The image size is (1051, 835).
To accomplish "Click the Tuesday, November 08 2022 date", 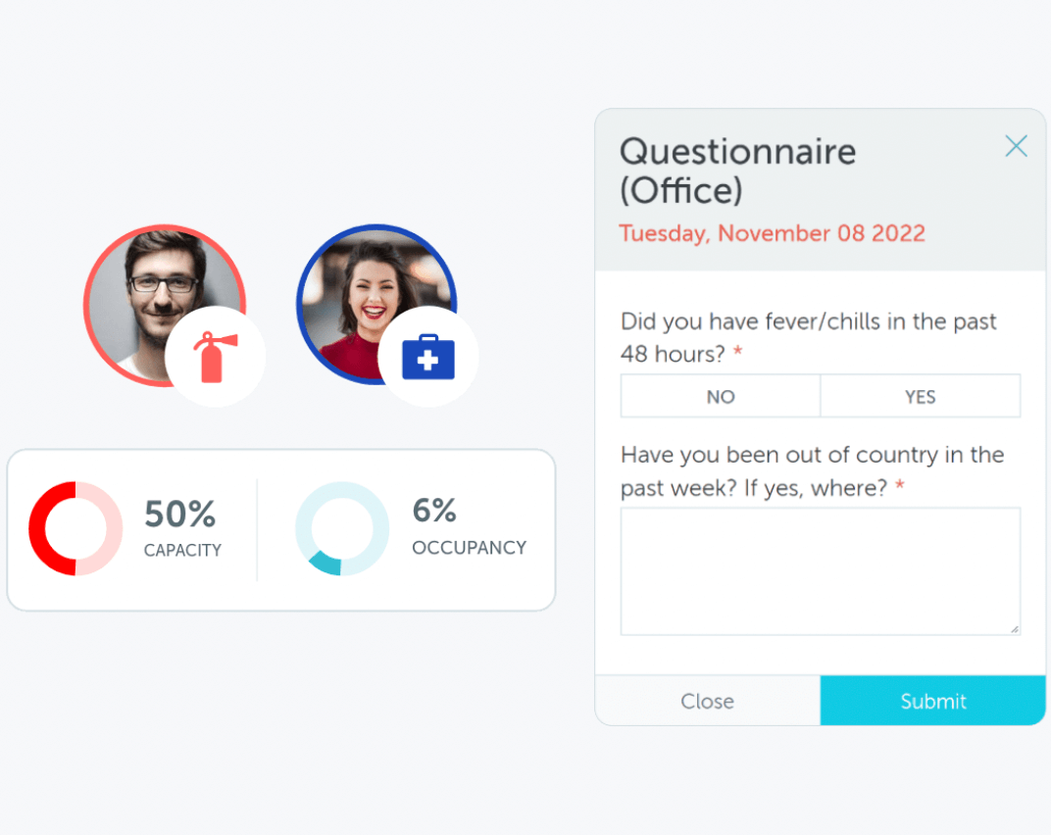I will [773, 233].
